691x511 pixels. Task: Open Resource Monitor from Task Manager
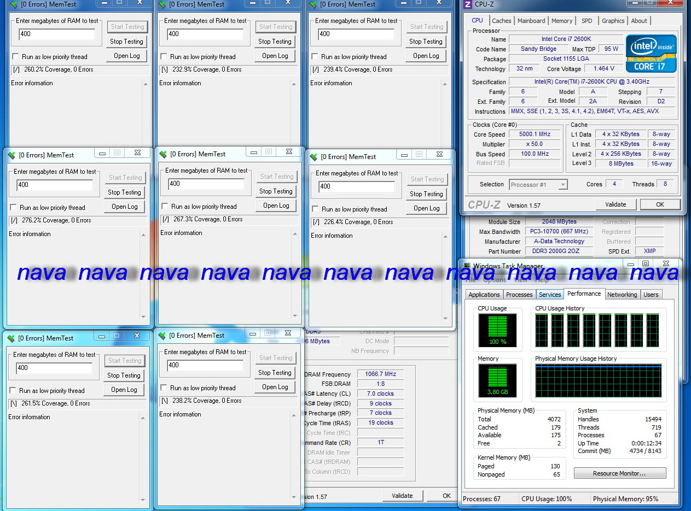point(620,473)
